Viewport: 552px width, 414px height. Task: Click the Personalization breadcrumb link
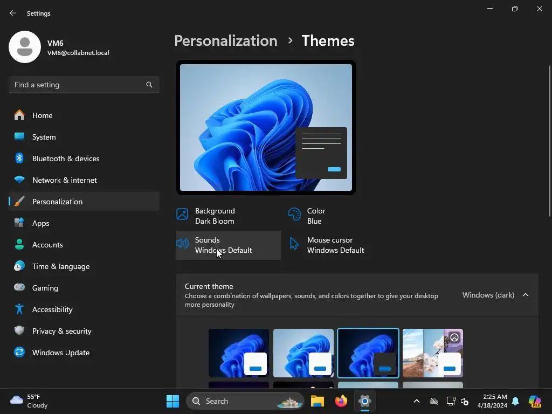[226, 41]
